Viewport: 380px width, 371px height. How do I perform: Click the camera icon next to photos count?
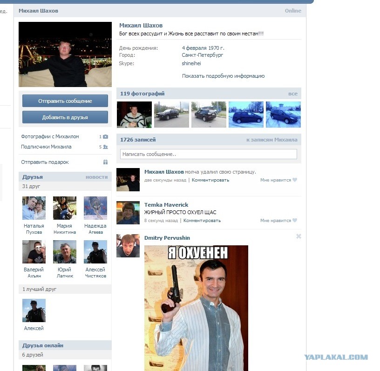(105, 137)
